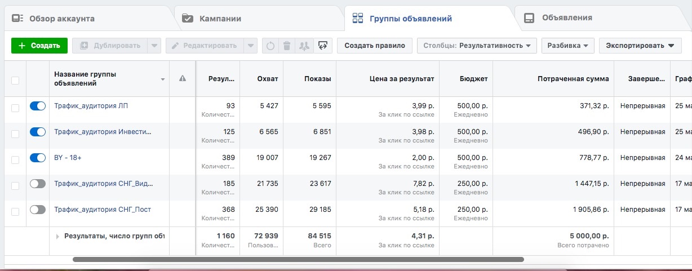This screenshot has height=271, width=692.
Task: Click the split test people icon
Action: (304, 46)
